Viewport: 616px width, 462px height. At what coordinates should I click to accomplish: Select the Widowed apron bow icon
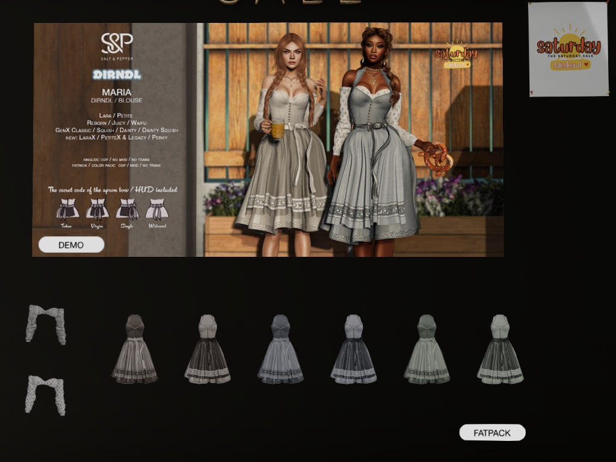click(x=157, y=209)
